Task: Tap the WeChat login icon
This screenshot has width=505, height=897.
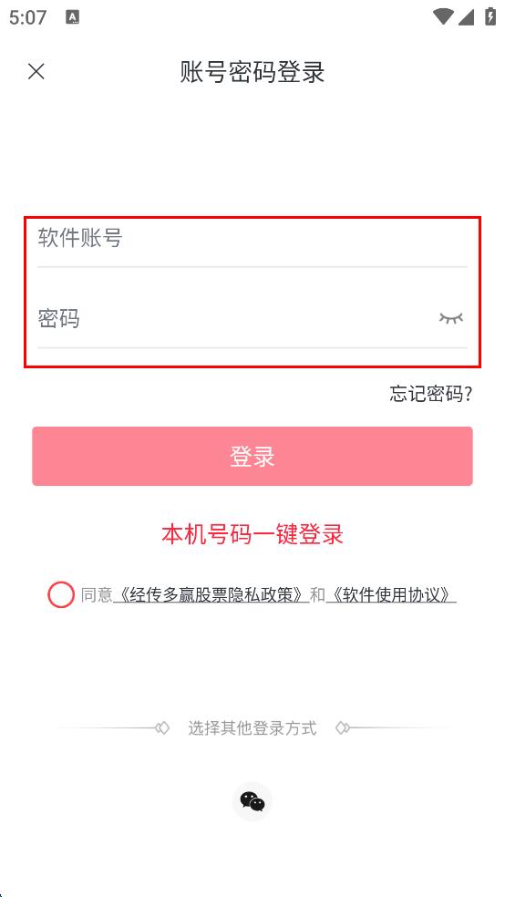Action: click(252, 801)
